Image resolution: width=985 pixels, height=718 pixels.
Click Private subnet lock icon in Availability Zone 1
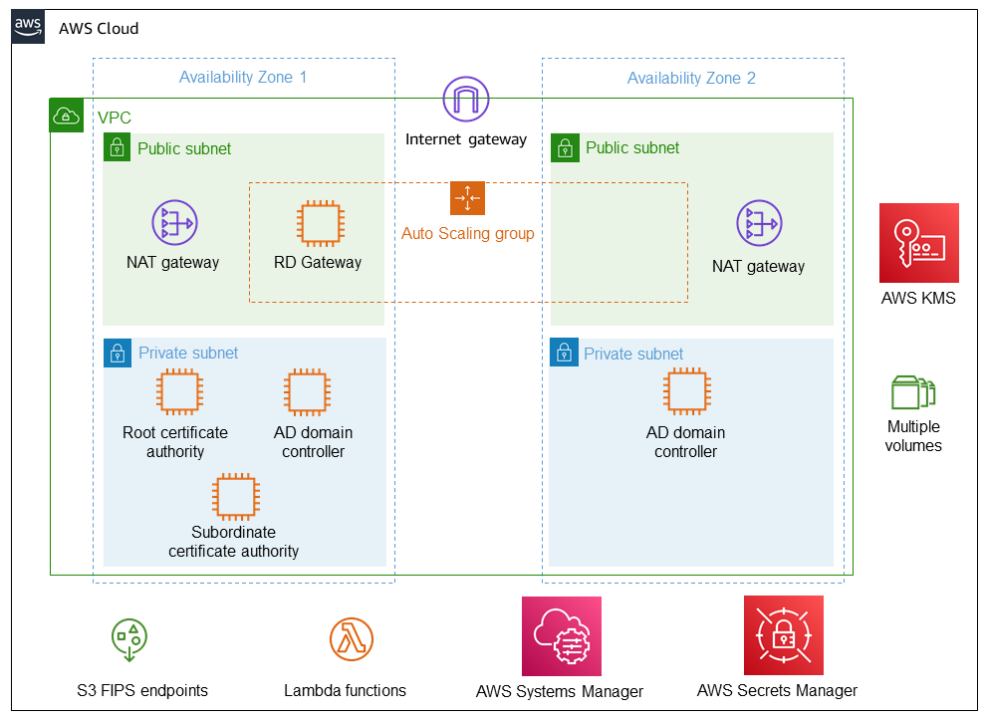118,354
